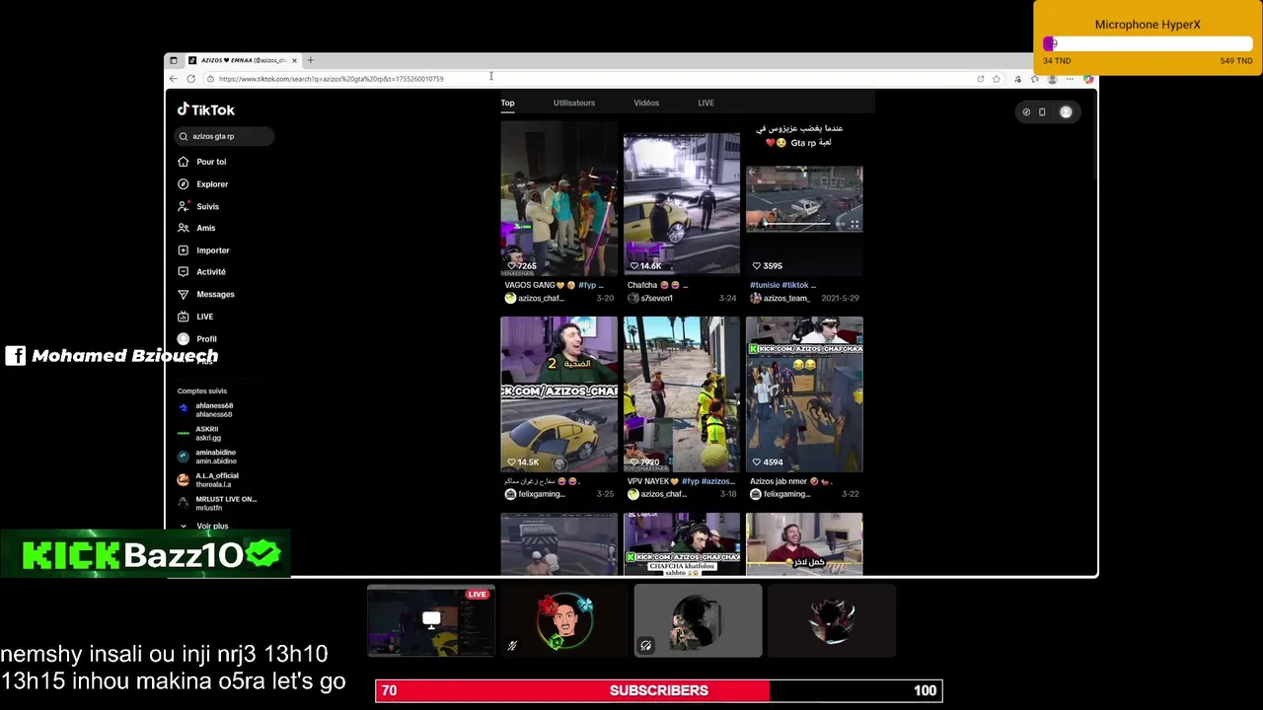This screenshot has width=1263, height=710.
Task: Open s7seven1 author profile
Action: click(x=651, y=298)
